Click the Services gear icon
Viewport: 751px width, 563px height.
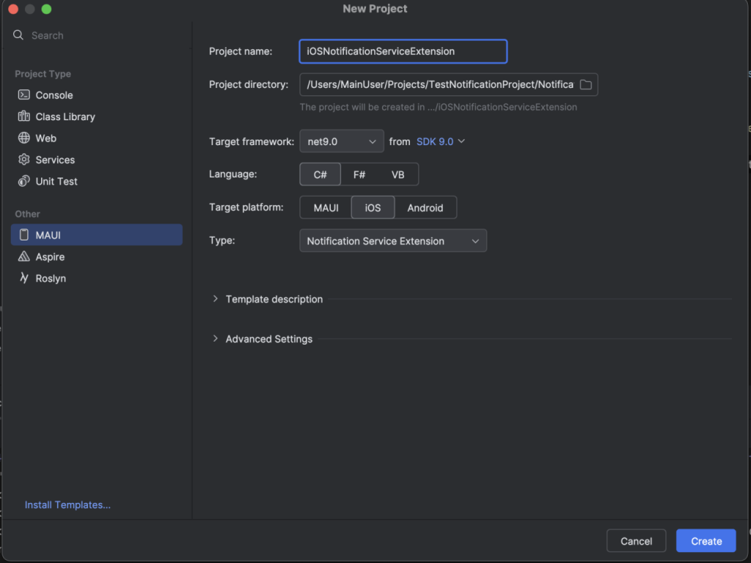(x=23, y=160)
